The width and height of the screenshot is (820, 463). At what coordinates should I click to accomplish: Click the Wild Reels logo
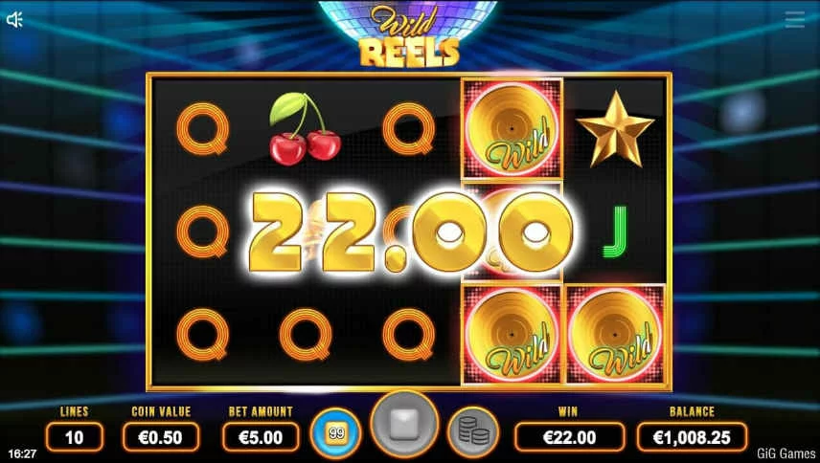(409, 37)
